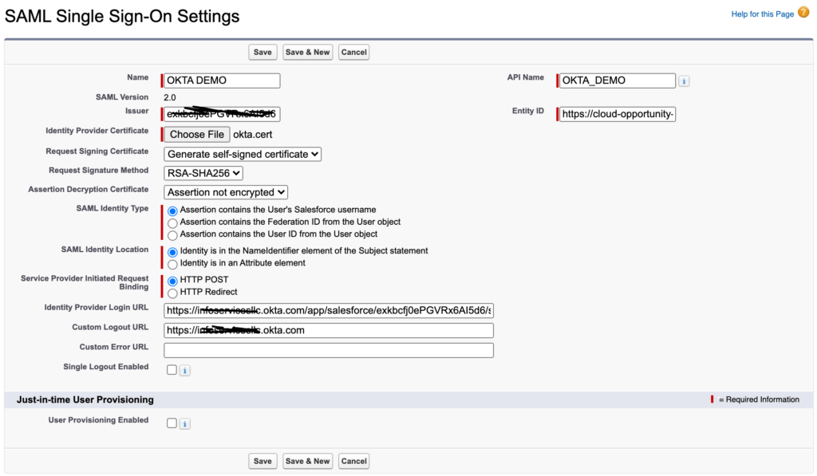Screen dimensions: 817x476
Task: Enable the Single Logout Enabled checkbox
Action: pos(172,369)
